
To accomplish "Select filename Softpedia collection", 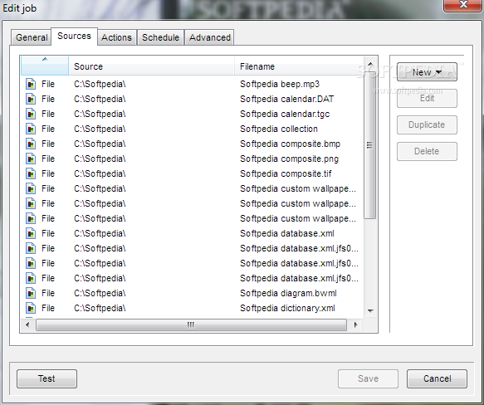I will coord(279,129).
